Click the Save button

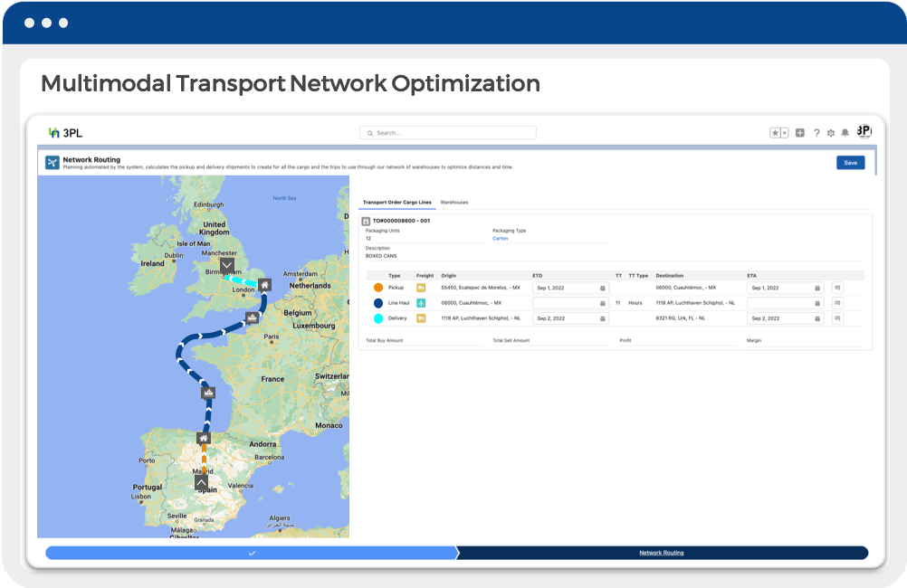(x=851, y=161)
